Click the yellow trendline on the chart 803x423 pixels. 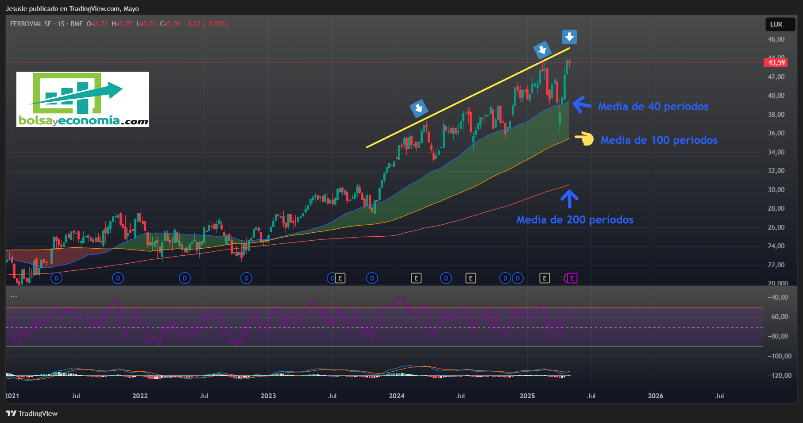coord(468,97)
